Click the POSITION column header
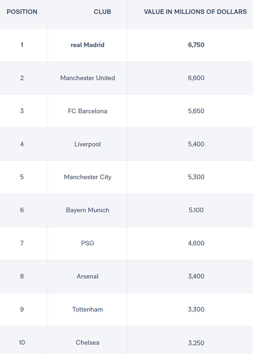The height and width of the screenshot is (354, 253). 22,12
